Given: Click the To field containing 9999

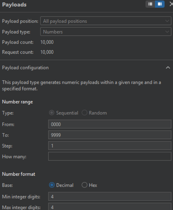Looking at the screenshot, I should (110, 135).
